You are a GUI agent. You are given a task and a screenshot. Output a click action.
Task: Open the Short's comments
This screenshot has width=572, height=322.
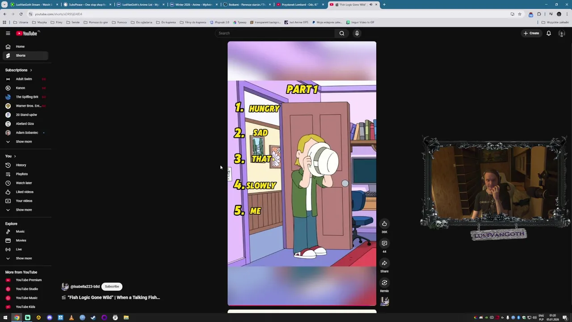tap(384, 243)
